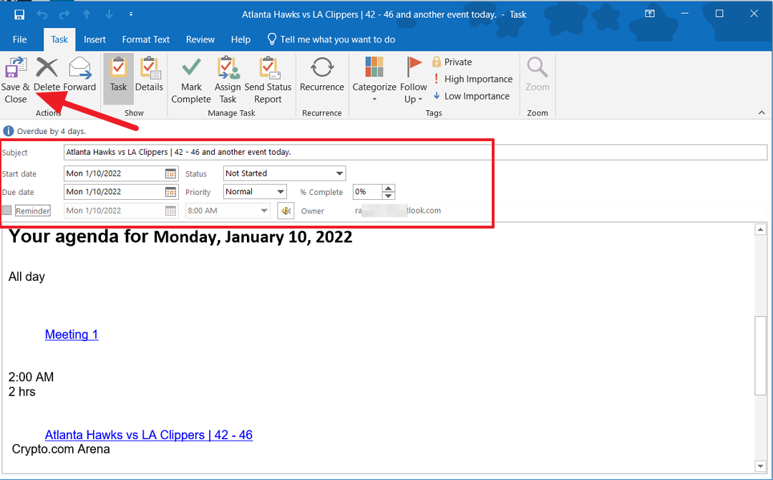This screenshot has height=480, width=773.
Task: Send a Status Report
Action: point(268,80)
